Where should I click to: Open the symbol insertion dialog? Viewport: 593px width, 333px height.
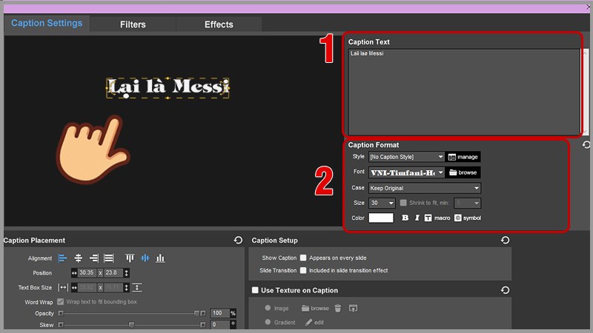[468, 218]
